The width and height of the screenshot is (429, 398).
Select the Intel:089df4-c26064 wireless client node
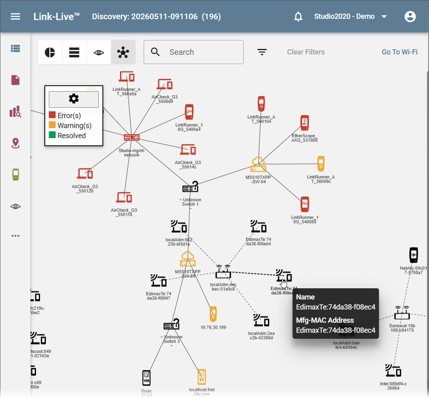393,371
